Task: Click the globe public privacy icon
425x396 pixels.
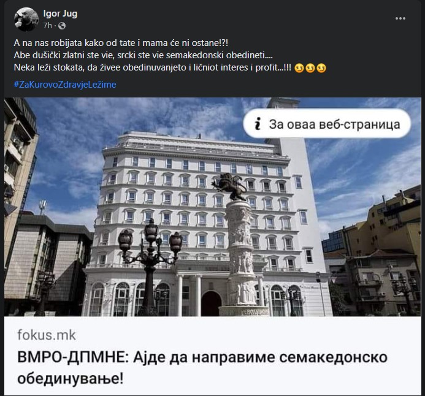Action: point(62,26)
